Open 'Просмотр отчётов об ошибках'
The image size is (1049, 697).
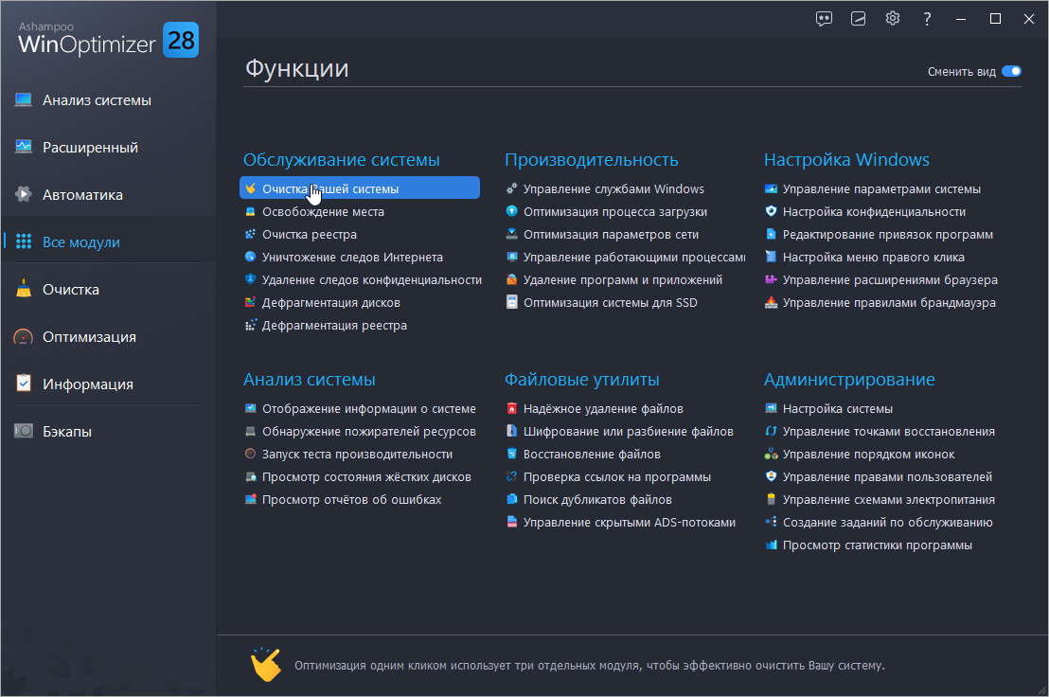coord(352,499)
